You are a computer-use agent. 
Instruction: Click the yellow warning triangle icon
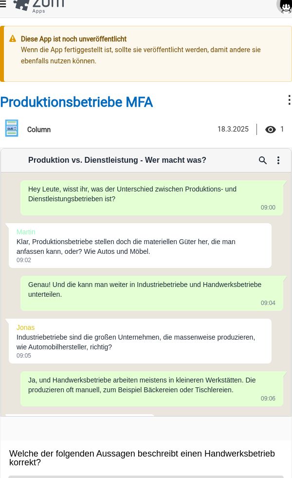pos(13,38)
